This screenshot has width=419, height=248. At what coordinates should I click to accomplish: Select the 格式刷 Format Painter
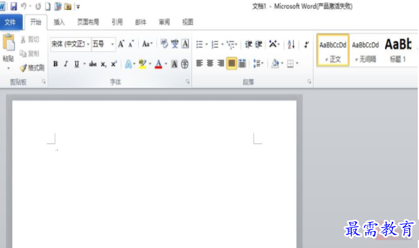tap(32, 68)
